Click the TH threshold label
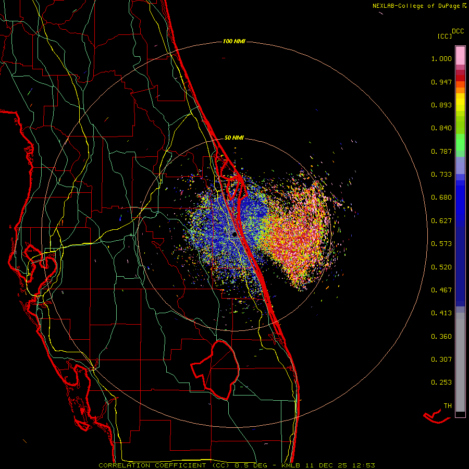This screenshot has width=469, height=469. pyautogui.click(x=448, y=406)
